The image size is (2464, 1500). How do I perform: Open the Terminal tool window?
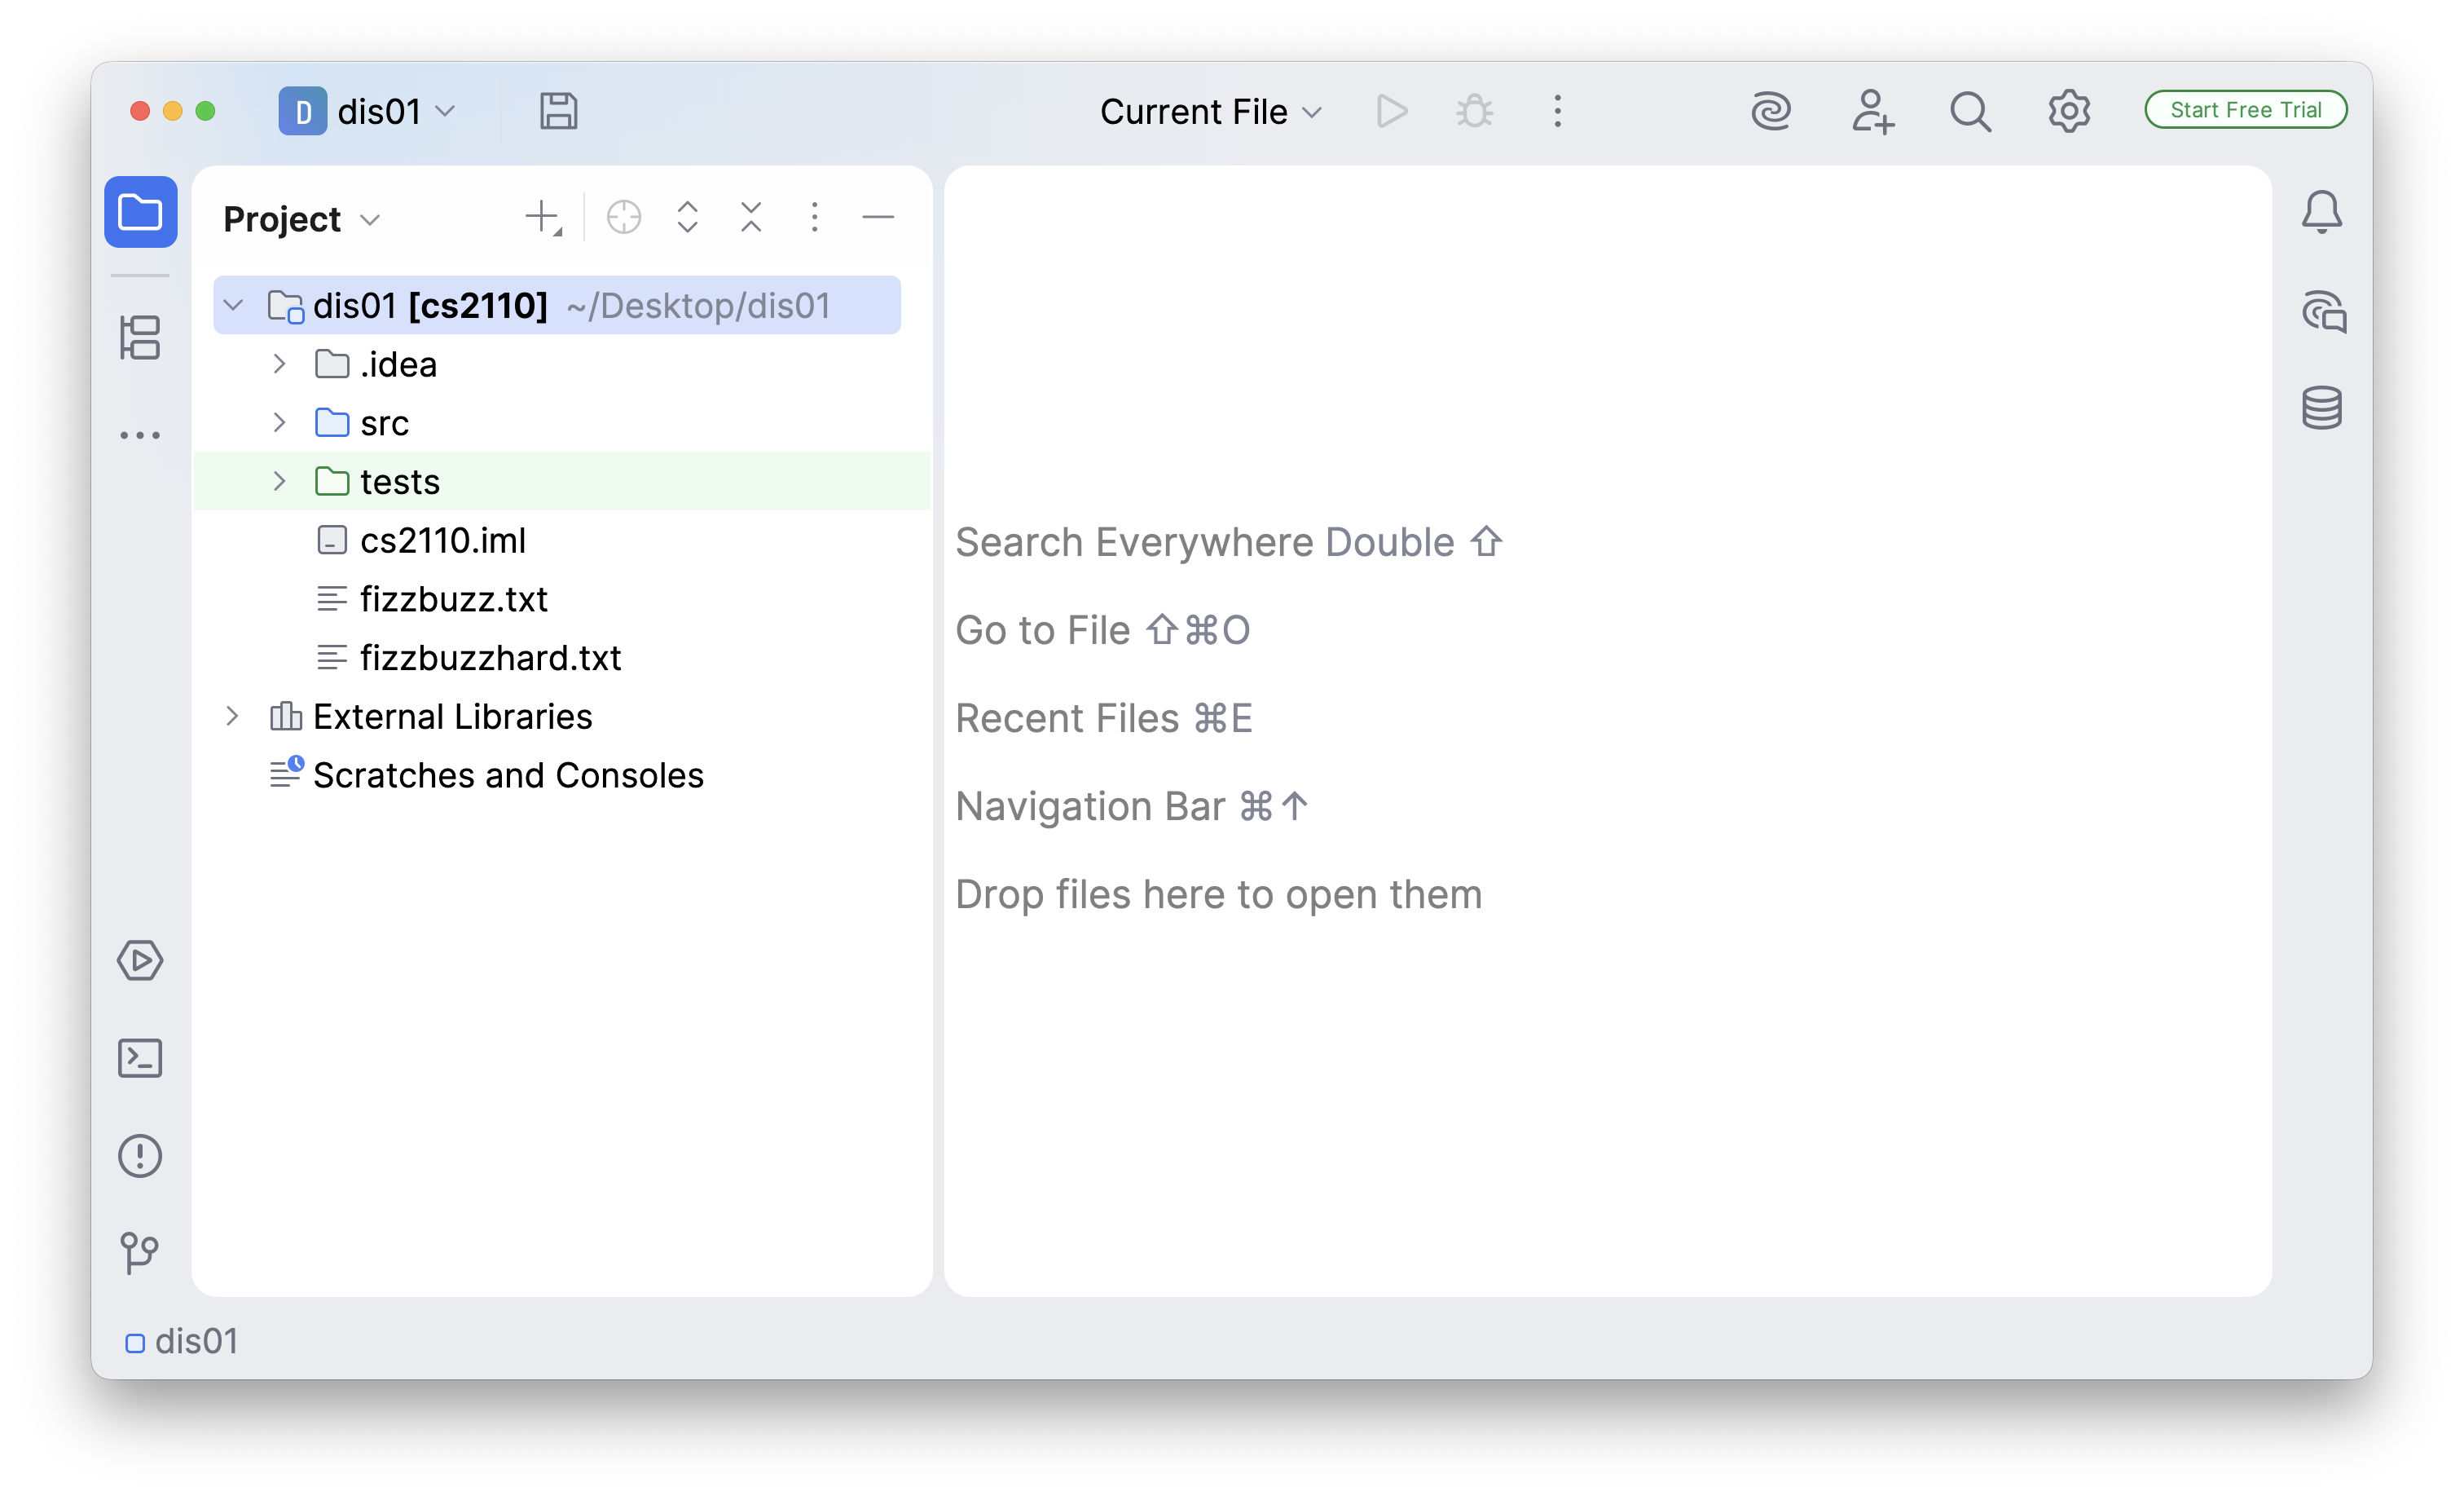coord(140,1057)
